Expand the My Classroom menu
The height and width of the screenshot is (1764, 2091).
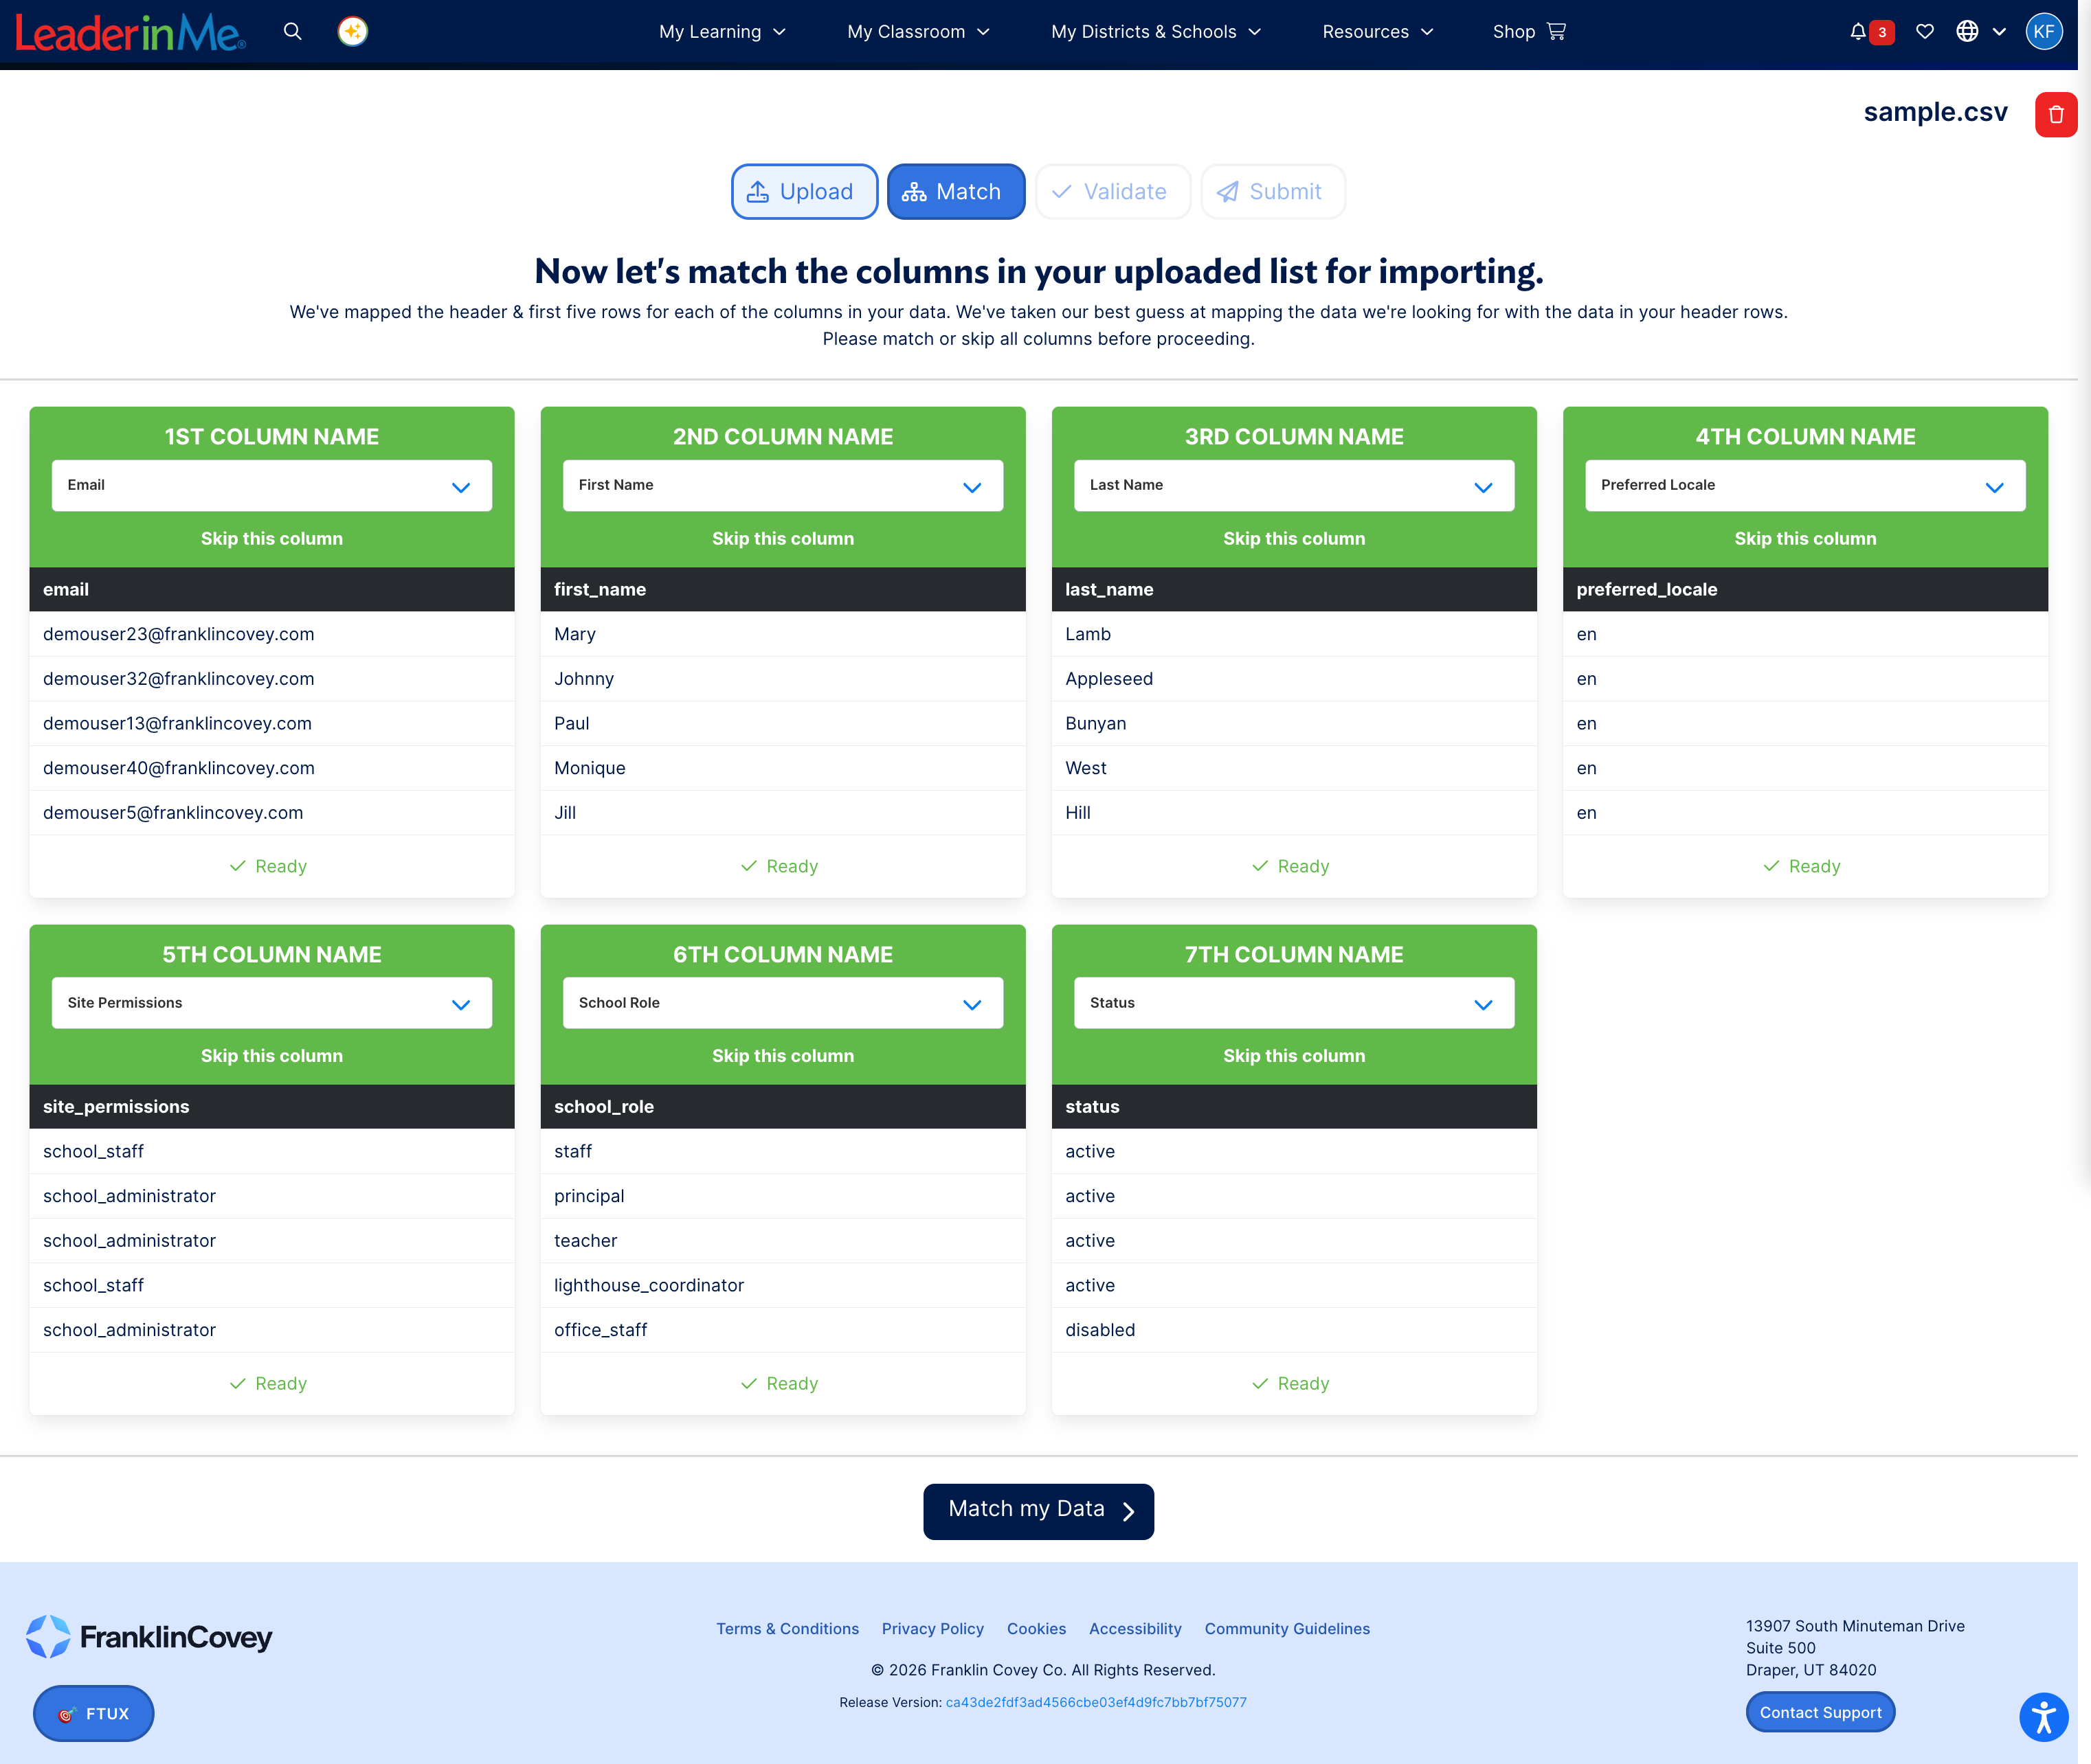coord(919,31)
